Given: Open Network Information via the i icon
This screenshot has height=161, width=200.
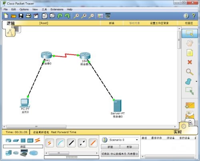Looking at the screenshot, I should click(186, 16).
